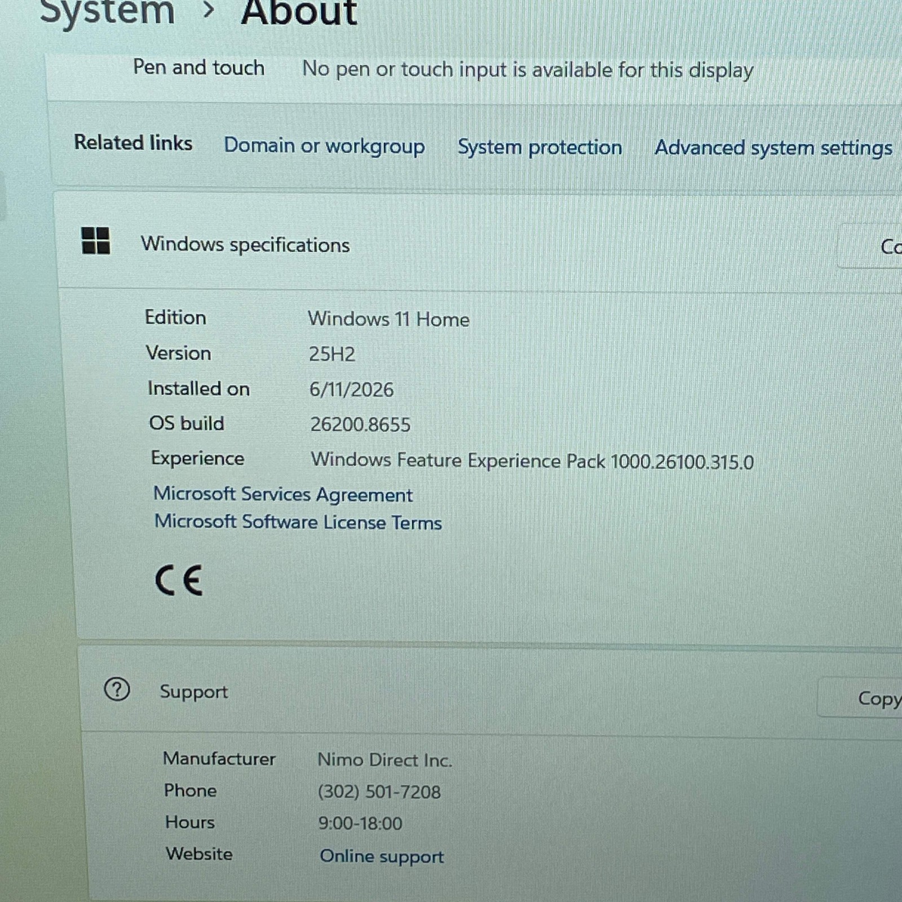Open the Online support website link

click(x=382, y=856)
